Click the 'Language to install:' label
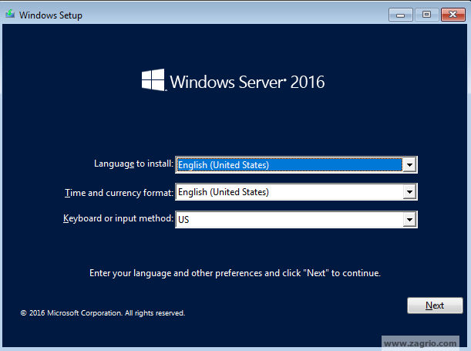471x351 pixels. point(133,164)
